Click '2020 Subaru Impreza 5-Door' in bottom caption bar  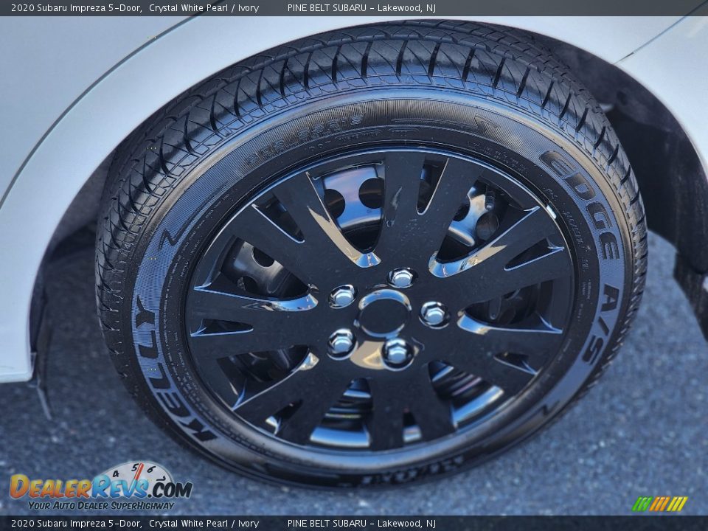pyautogui.click(x=76, y=524)
